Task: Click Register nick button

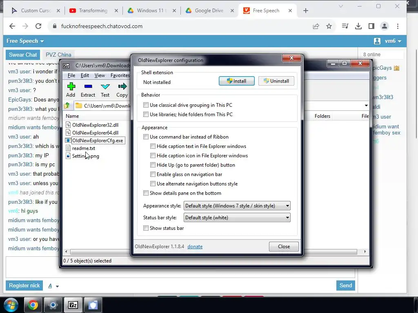Action: point(24,286)
